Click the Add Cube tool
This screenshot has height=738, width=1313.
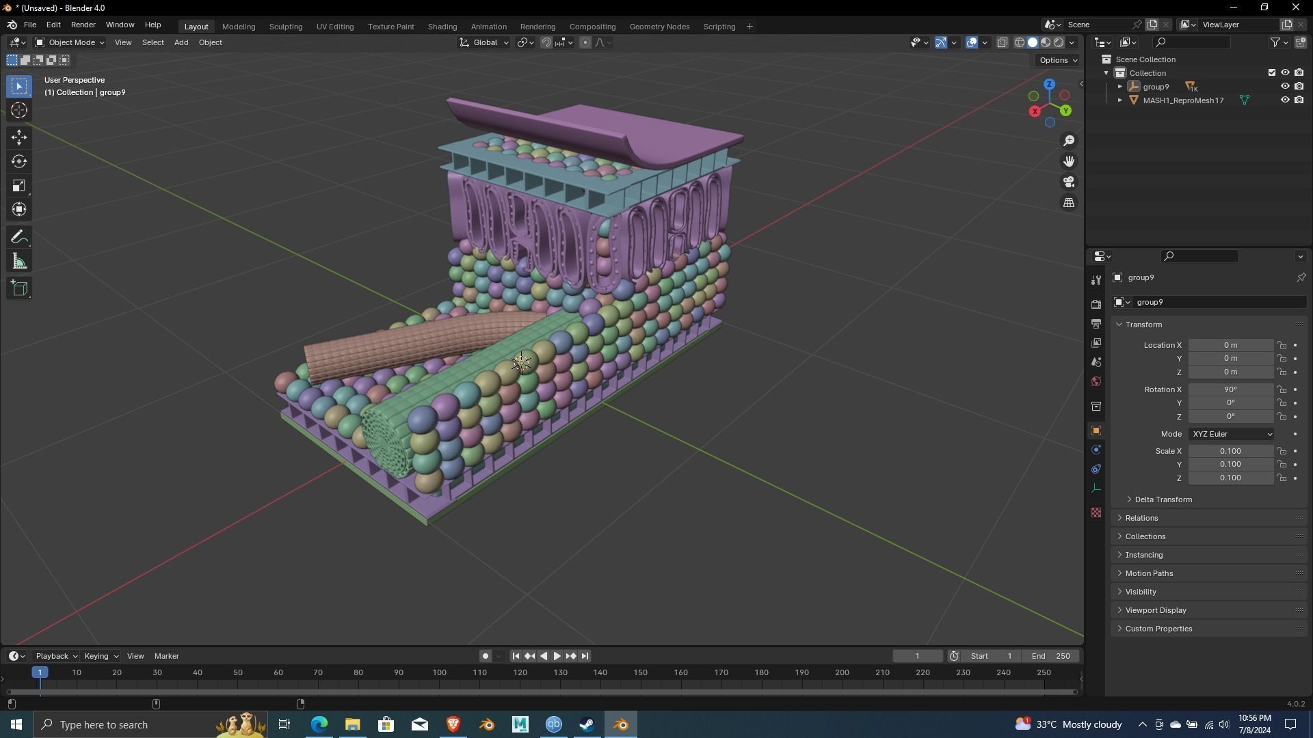pyautogui.click(x=19, y=288)
